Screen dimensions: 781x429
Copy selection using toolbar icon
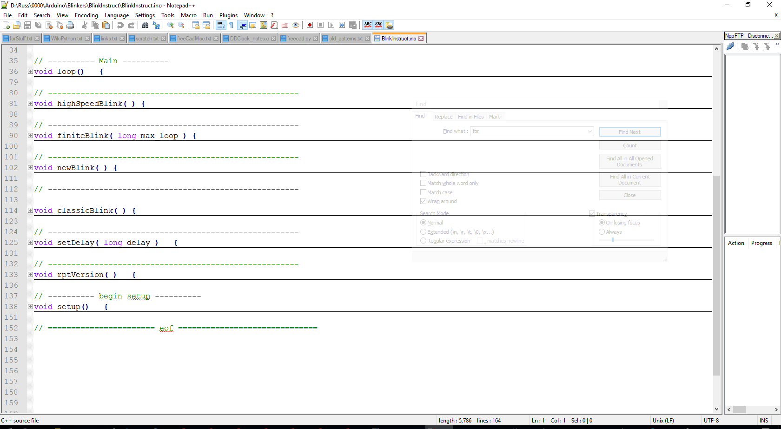click(x=95, y=25)
